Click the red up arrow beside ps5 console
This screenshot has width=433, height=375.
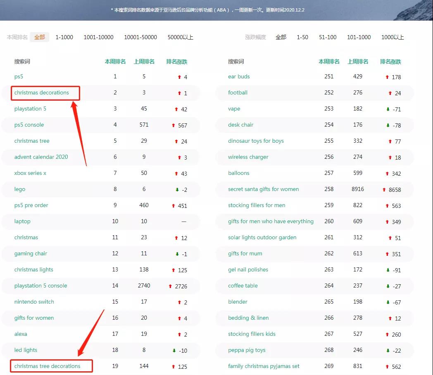pyautogui.click(x=174, y=125)
